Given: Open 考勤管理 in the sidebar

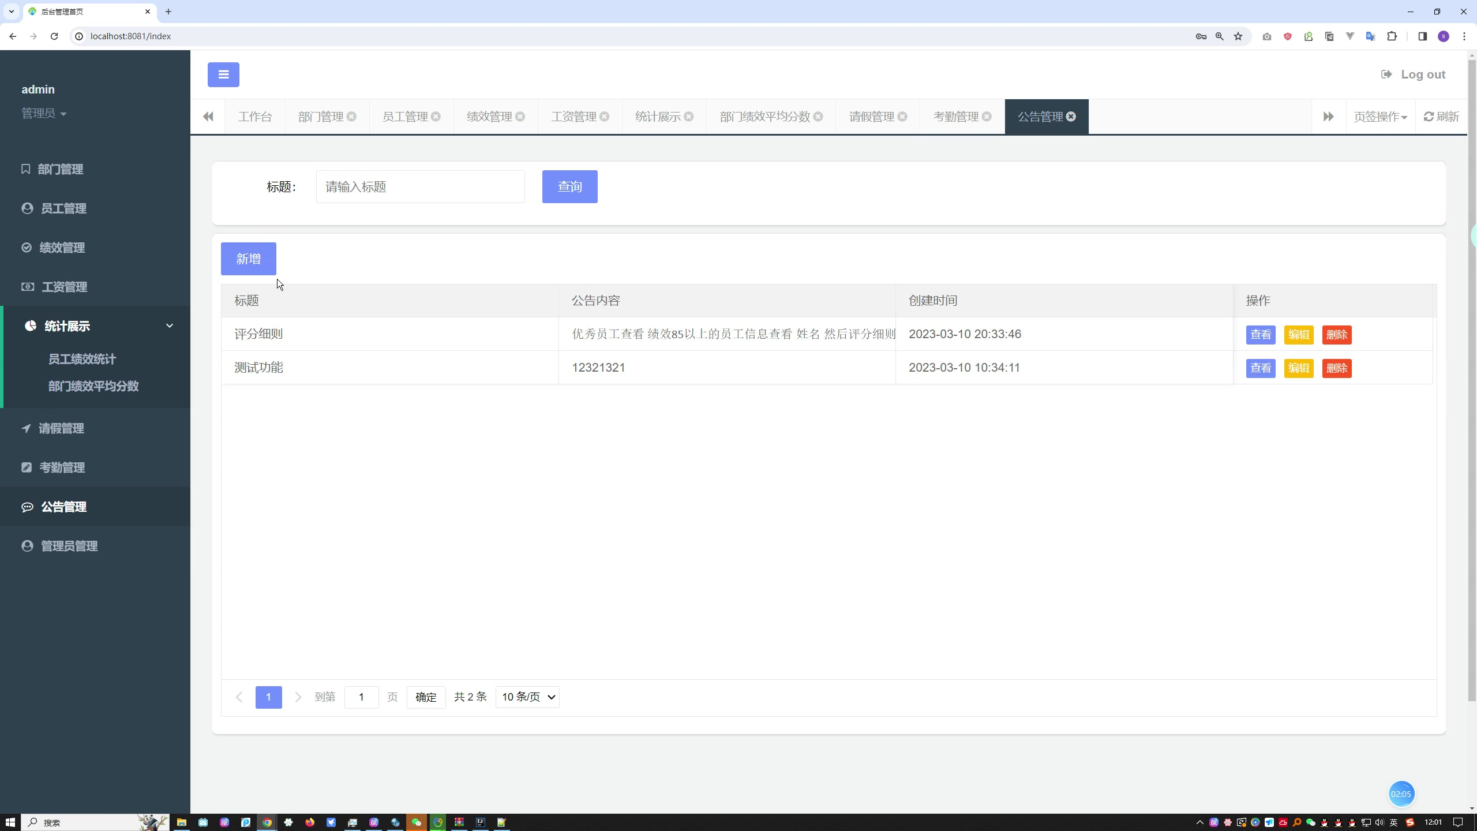Looking at the screenshot, I should pos(95,467).
